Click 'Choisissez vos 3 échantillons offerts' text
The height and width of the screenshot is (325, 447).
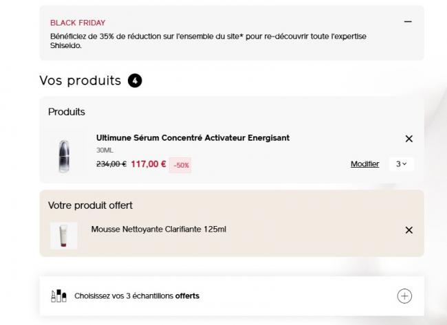coord(137,296)
